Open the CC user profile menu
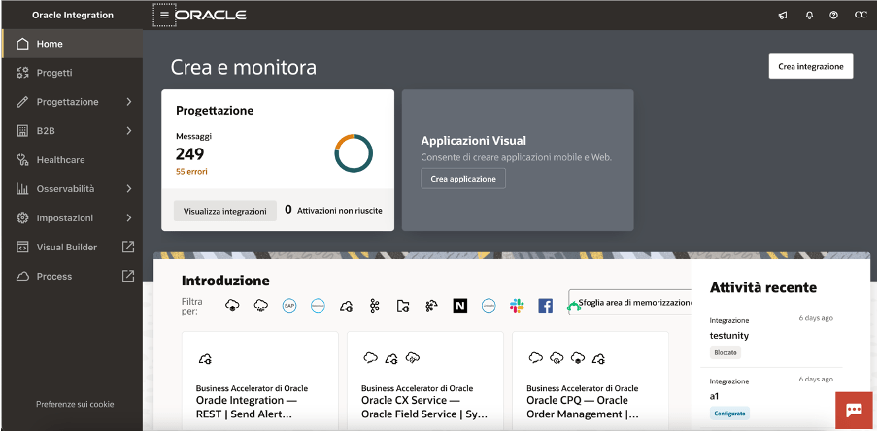This screenshot has height=431, width=878. pos(860,16)
